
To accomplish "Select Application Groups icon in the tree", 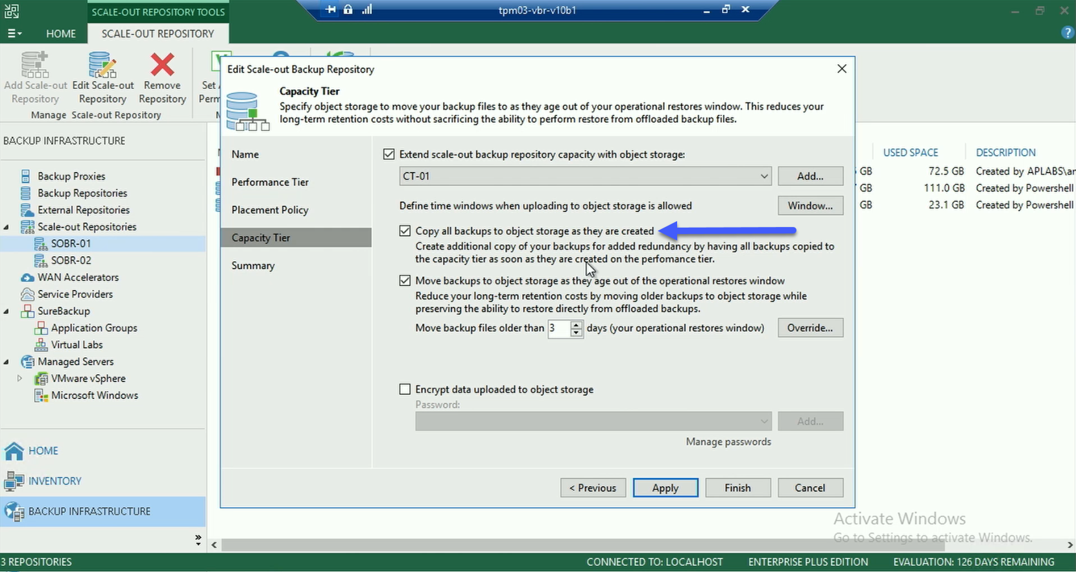I will pyautogui.click(x=40, y=328).
